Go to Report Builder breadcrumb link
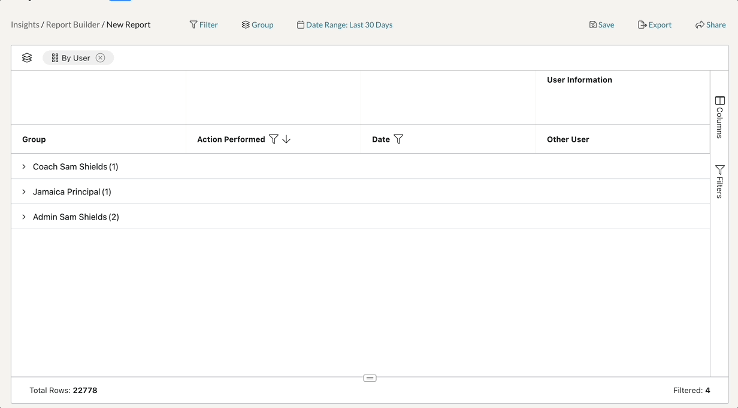 72,25
